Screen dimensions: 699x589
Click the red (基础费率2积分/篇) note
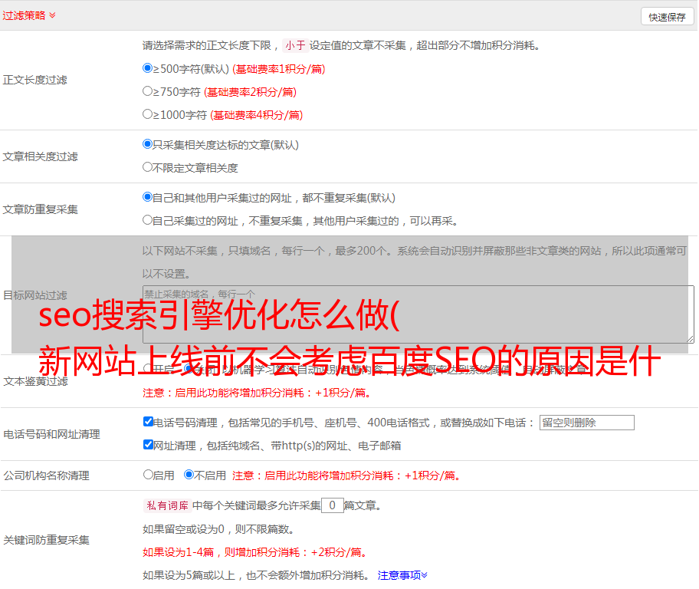pos(251,92)
